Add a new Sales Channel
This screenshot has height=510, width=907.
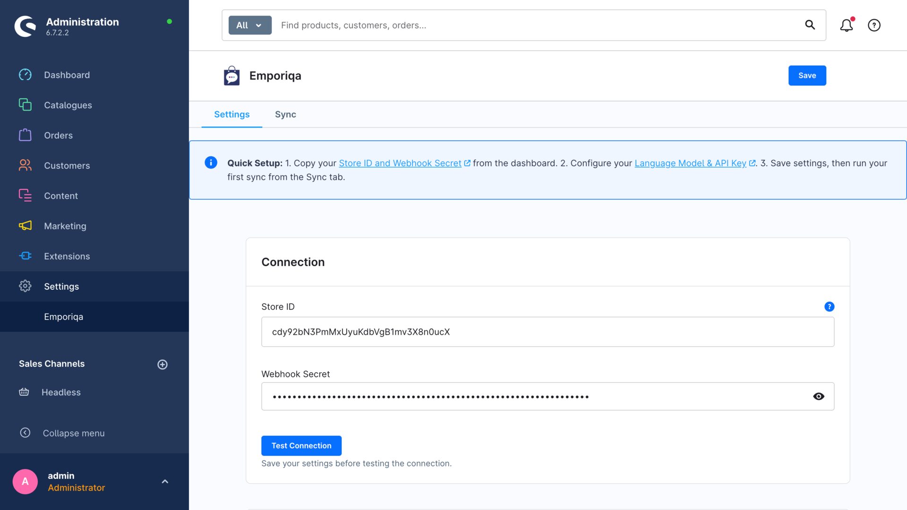pyautogui.click(x=163, y=364)
